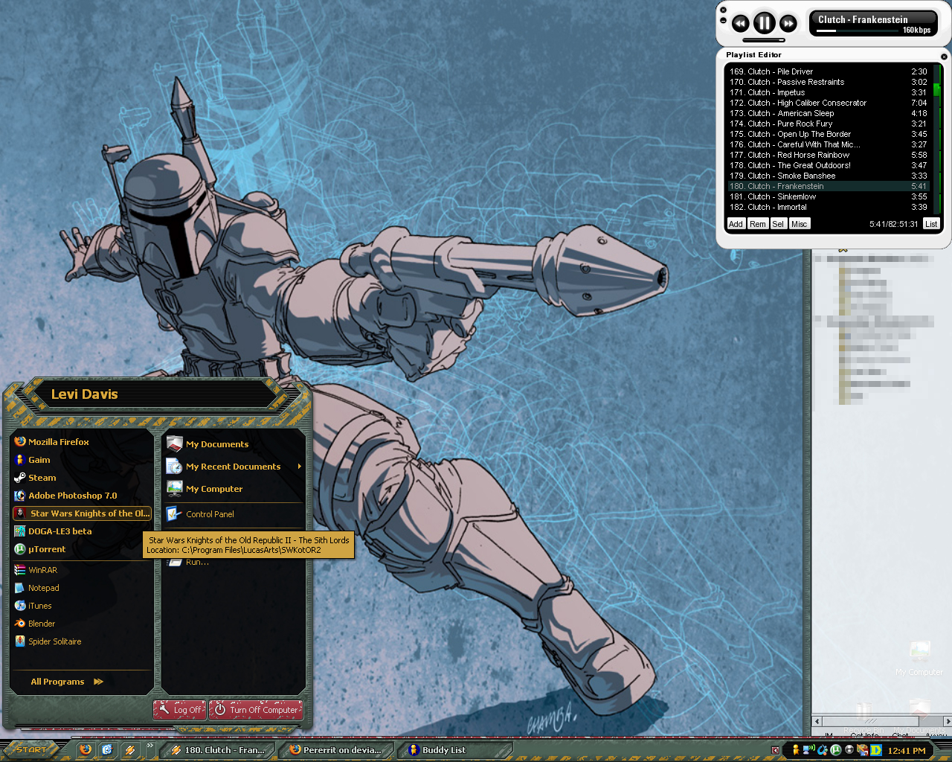Expand My Recent Documents submenu
Screen dimensions: 952x762
(234, 467)
